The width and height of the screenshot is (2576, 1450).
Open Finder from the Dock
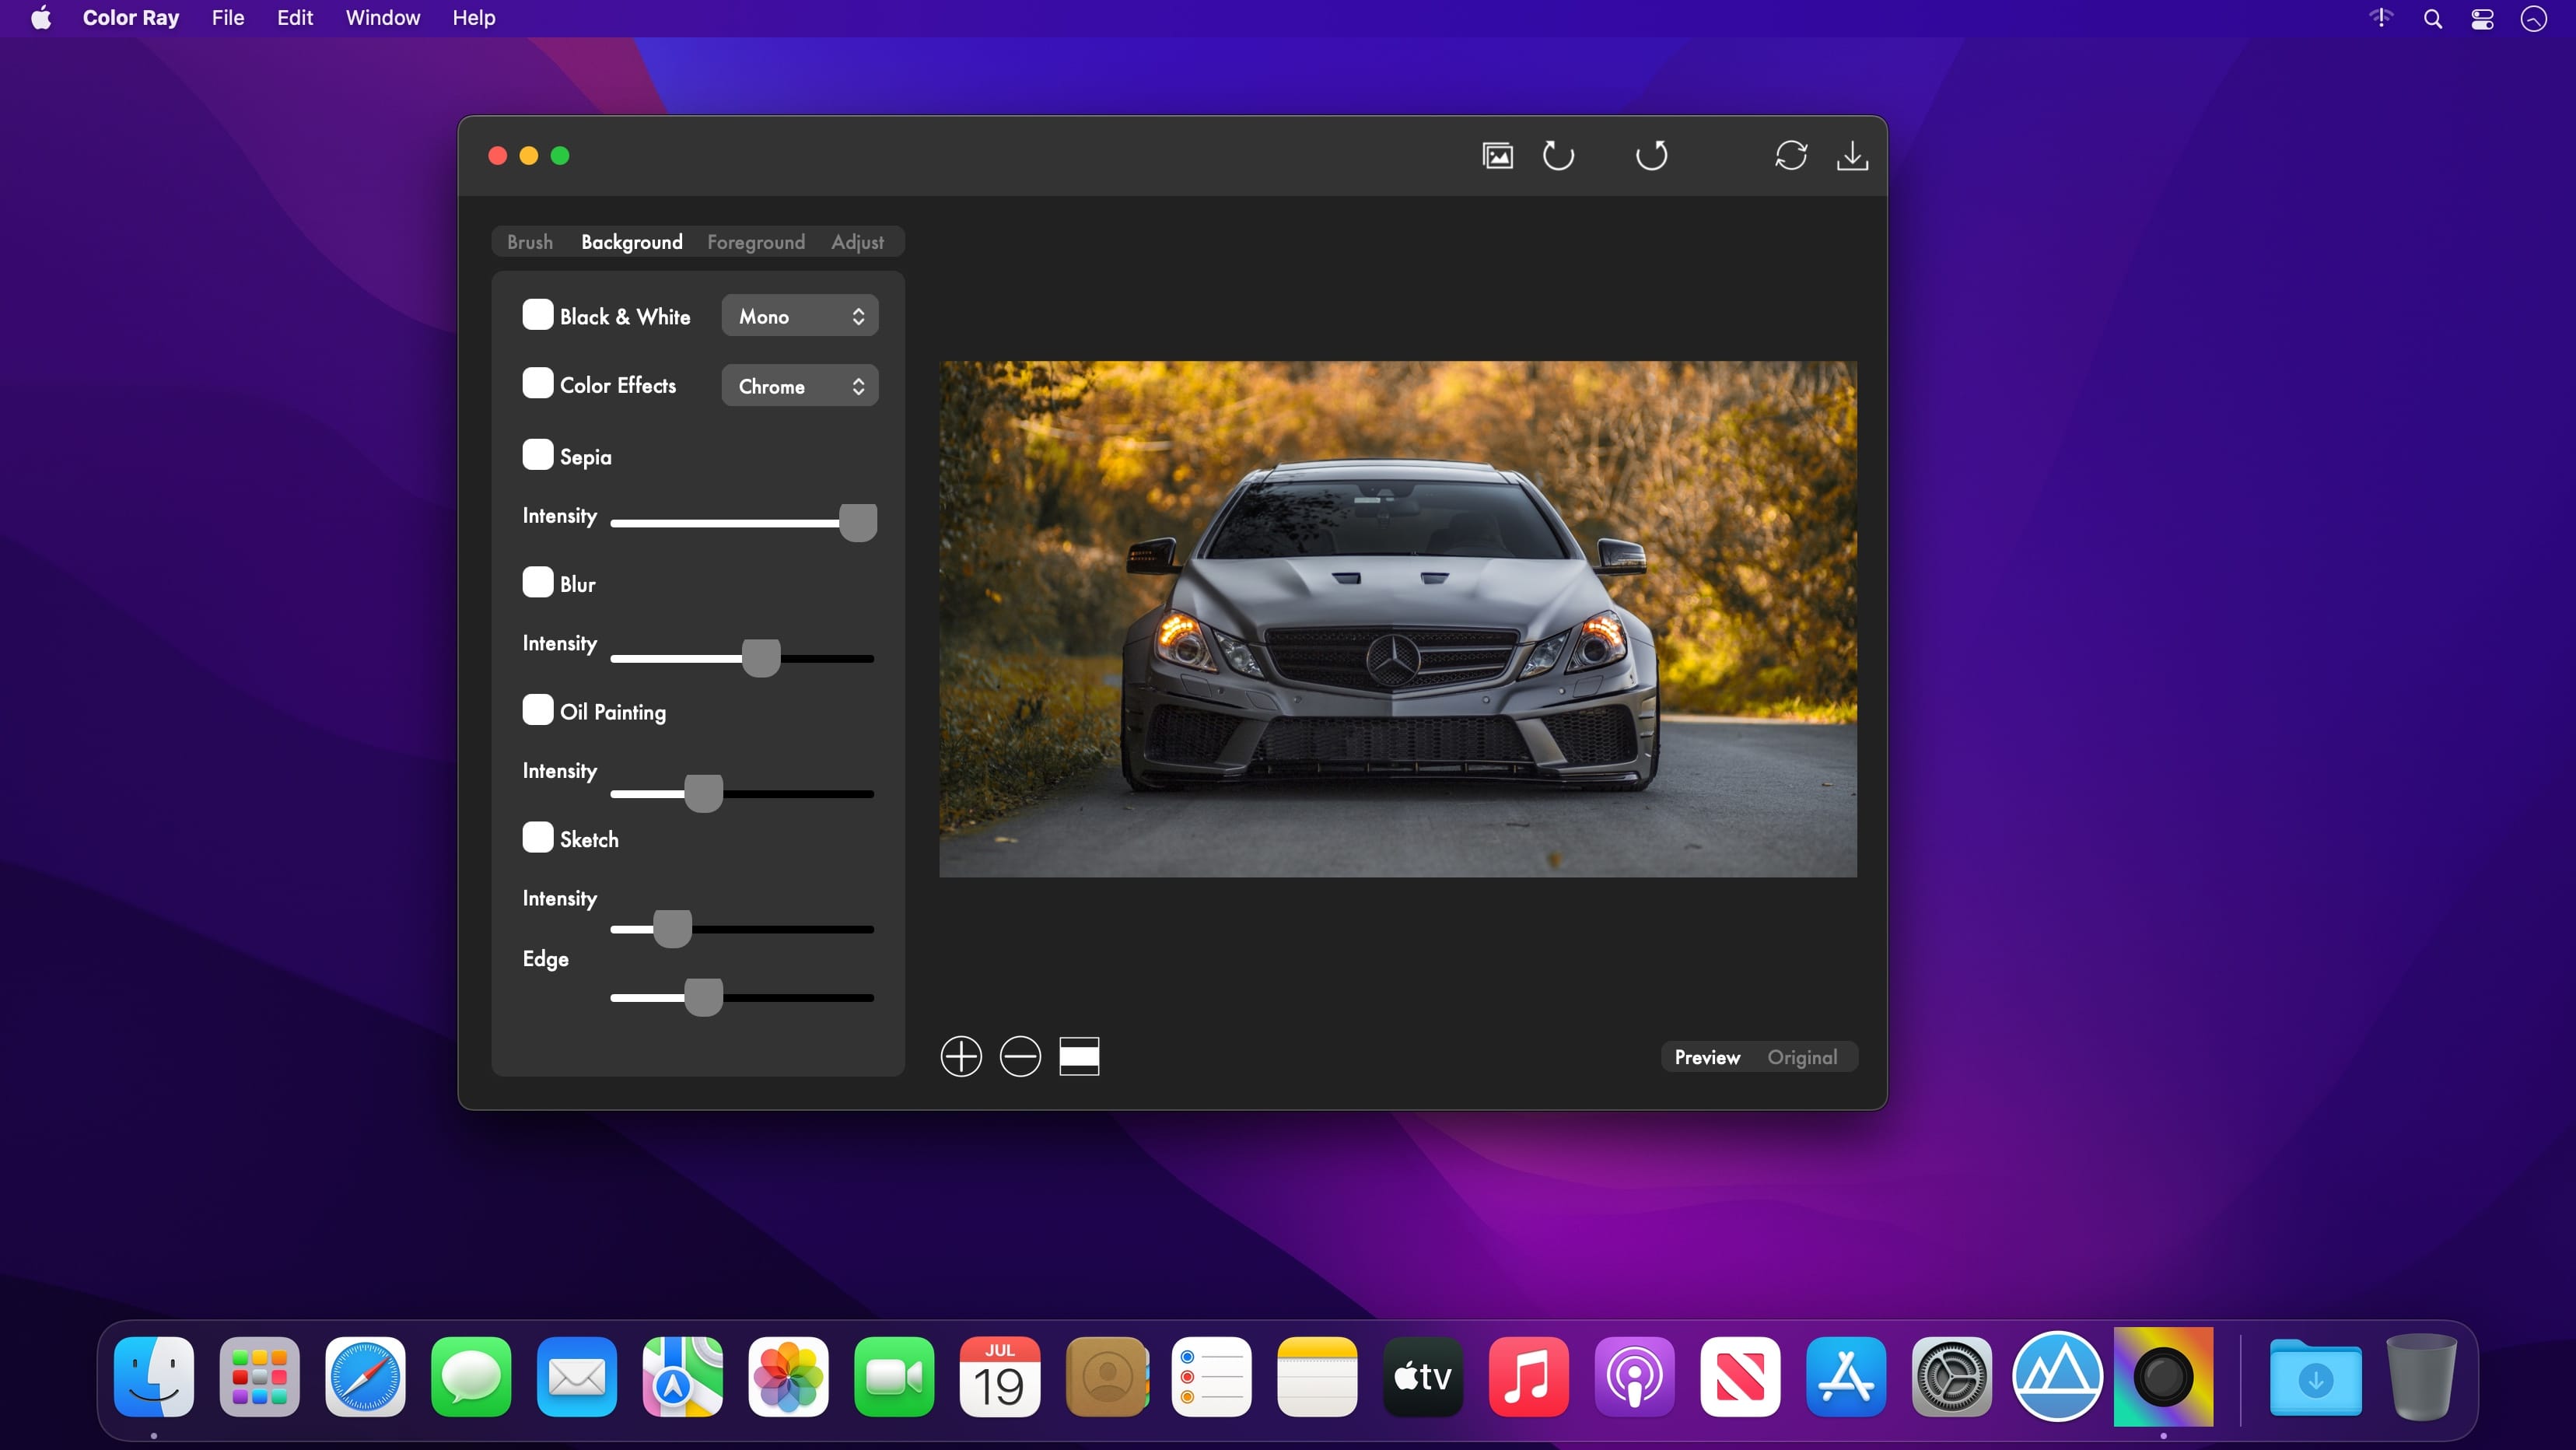(x=154, y=1376)
